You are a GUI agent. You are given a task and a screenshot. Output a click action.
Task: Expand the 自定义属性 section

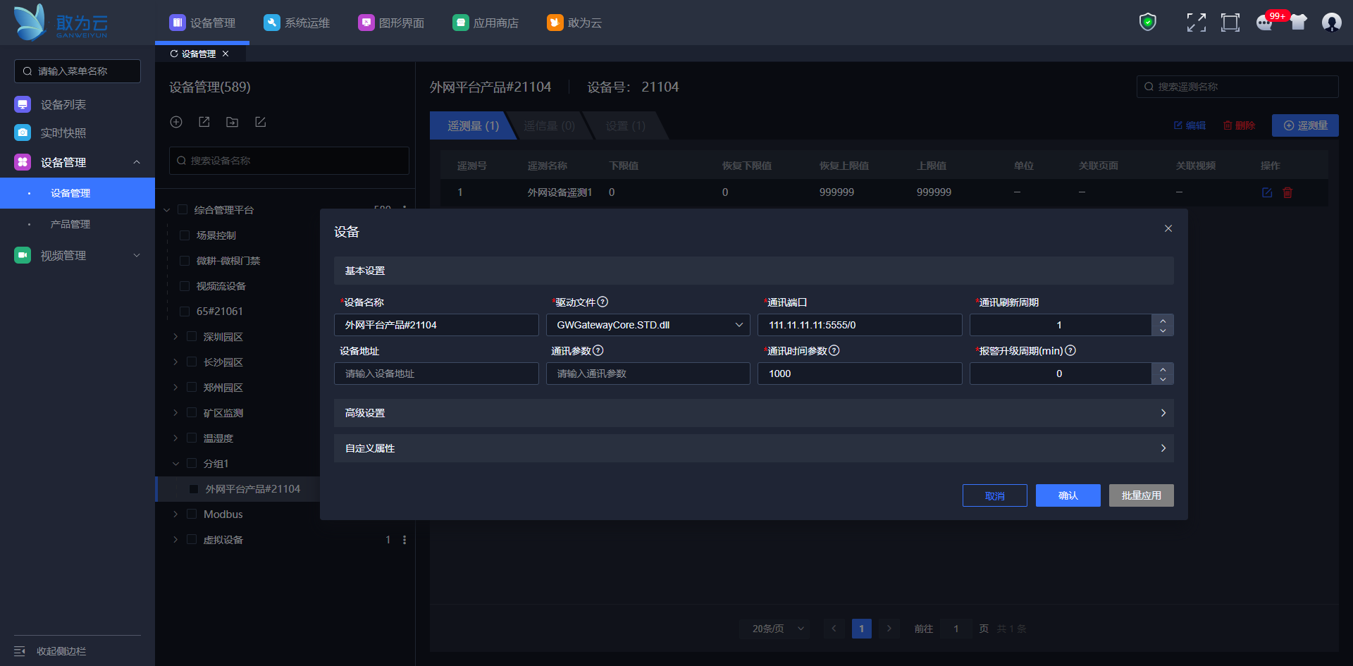point(753,448)
